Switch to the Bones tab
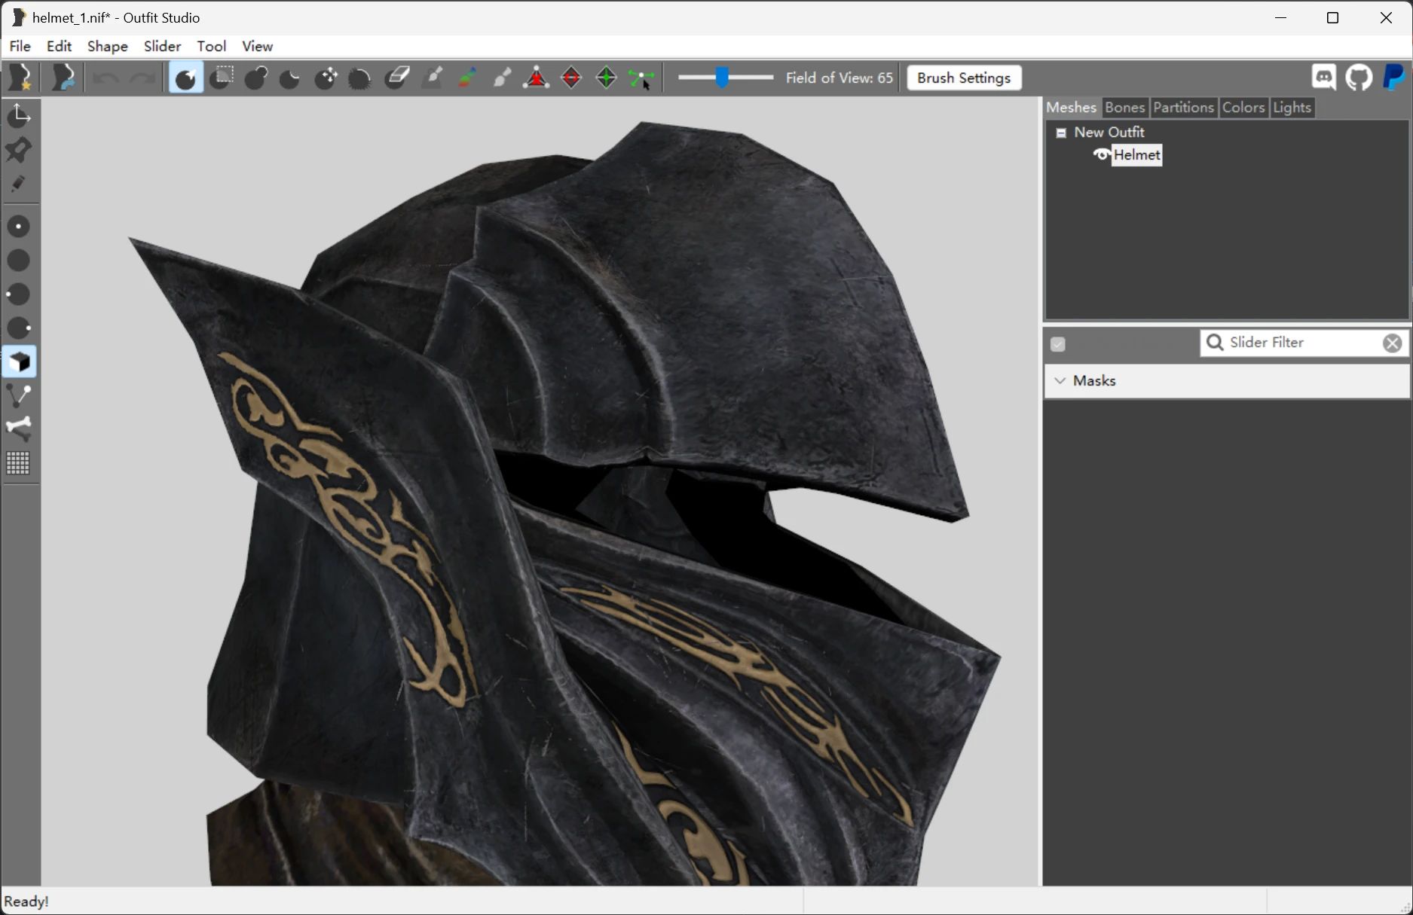 coord(1124,108)
